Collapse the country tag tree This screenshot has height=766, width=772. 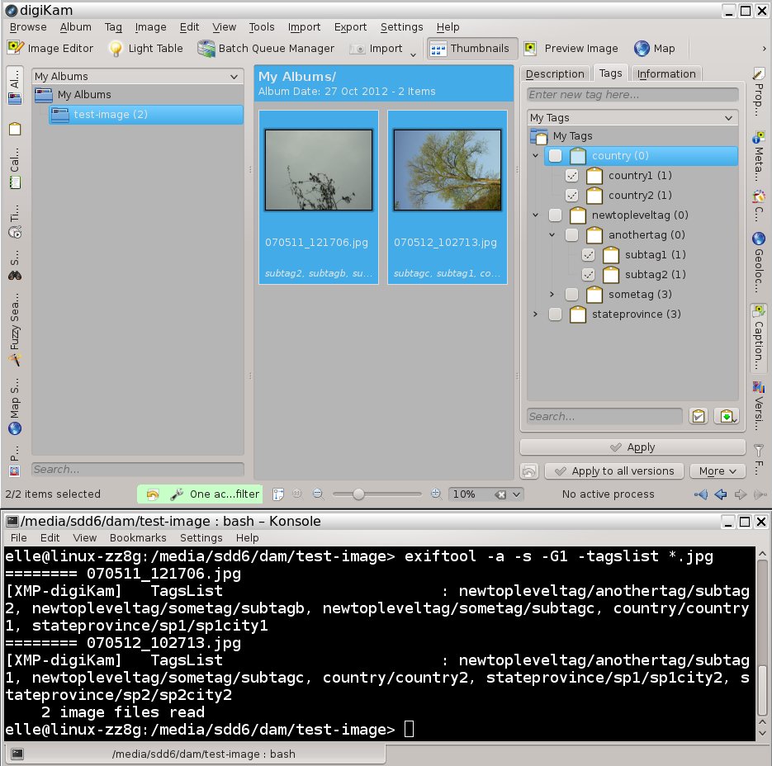point(536,155)
